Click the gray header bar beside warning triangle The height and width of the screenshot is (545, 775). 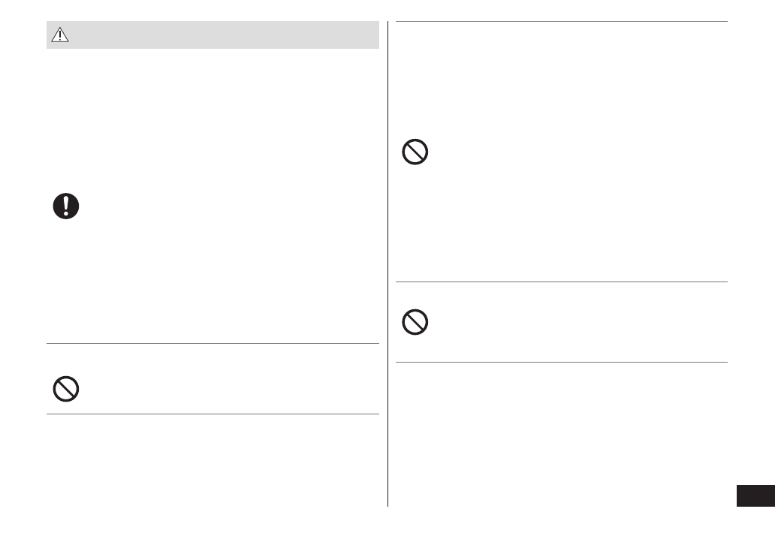[x=225, y=35]
